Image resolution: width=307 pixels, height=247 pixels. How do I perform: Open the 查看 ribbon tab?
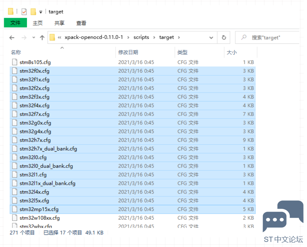tap(81, 23)
